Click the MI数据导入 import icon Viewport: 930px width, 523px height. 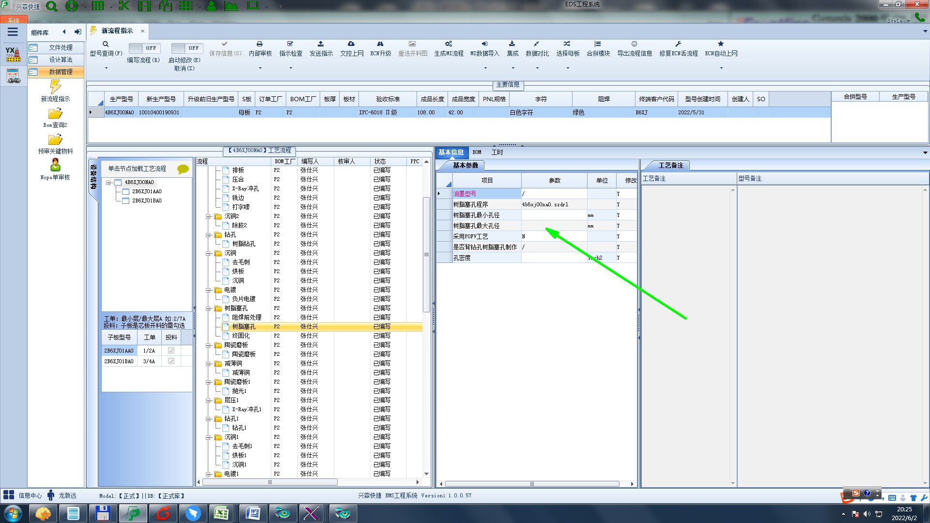(x=484, y=44)
